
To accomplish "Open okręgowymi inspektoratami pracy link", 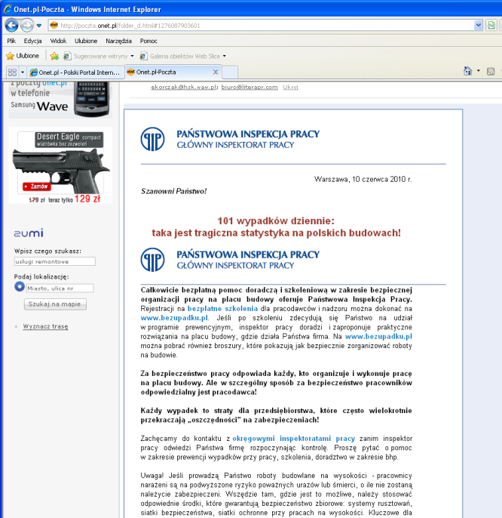I will tap(293, 439).
